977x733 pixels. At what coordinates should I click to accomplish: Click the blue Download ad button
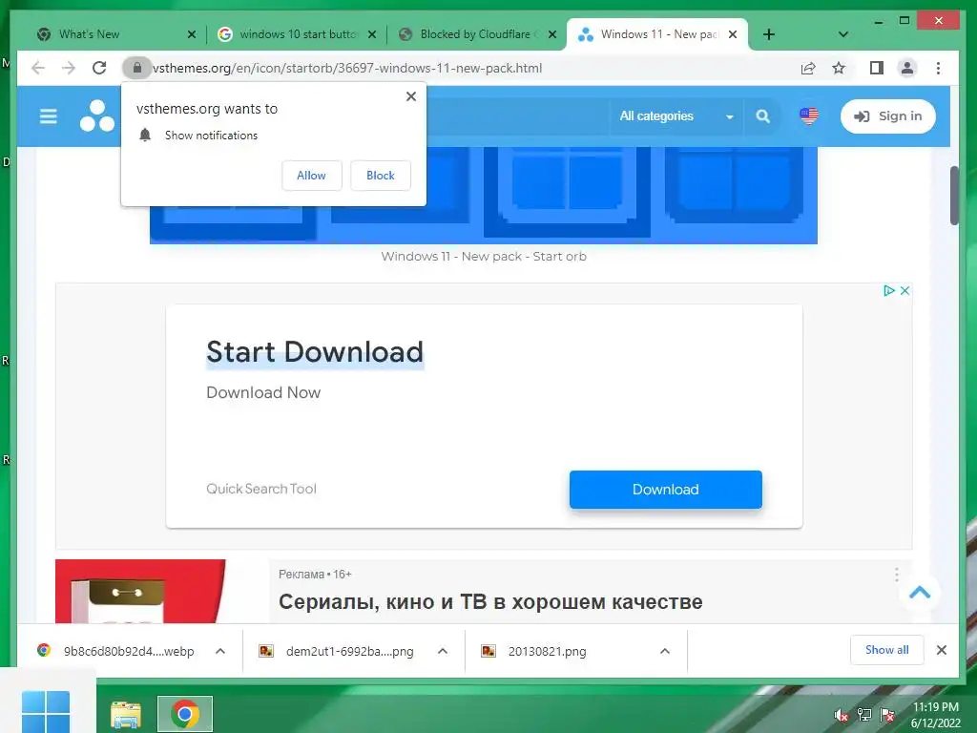[x=665, y=490]
